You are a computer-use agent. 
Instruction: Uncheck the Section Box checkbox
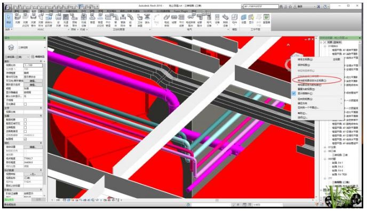click(25, 139)
